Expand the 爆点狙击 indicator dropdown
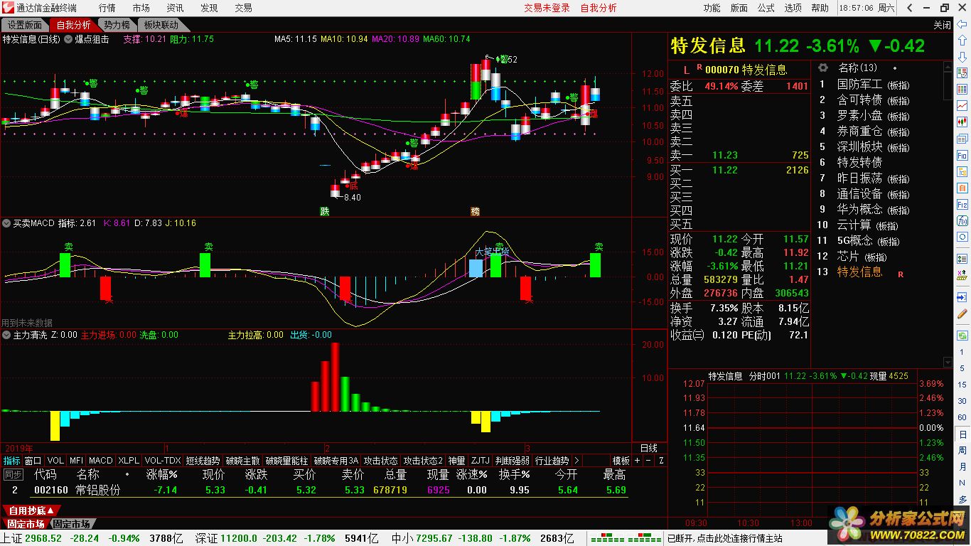The height and width of the screenshot is (546, 971). 68,40
